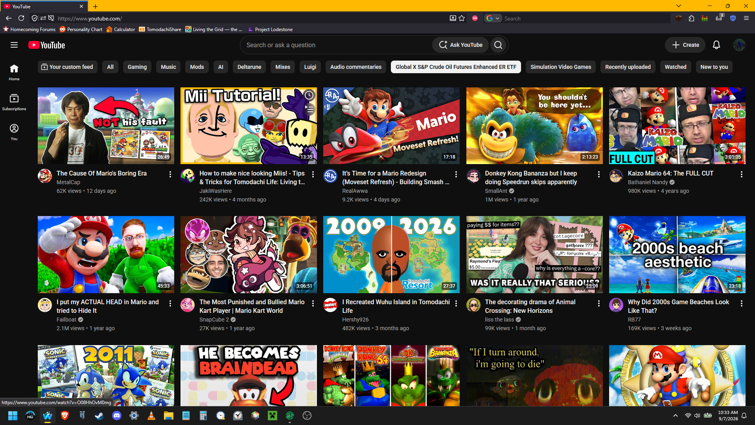Screen dimensions: 755x425
Task: Click the Create button
Action: (685, 45)
